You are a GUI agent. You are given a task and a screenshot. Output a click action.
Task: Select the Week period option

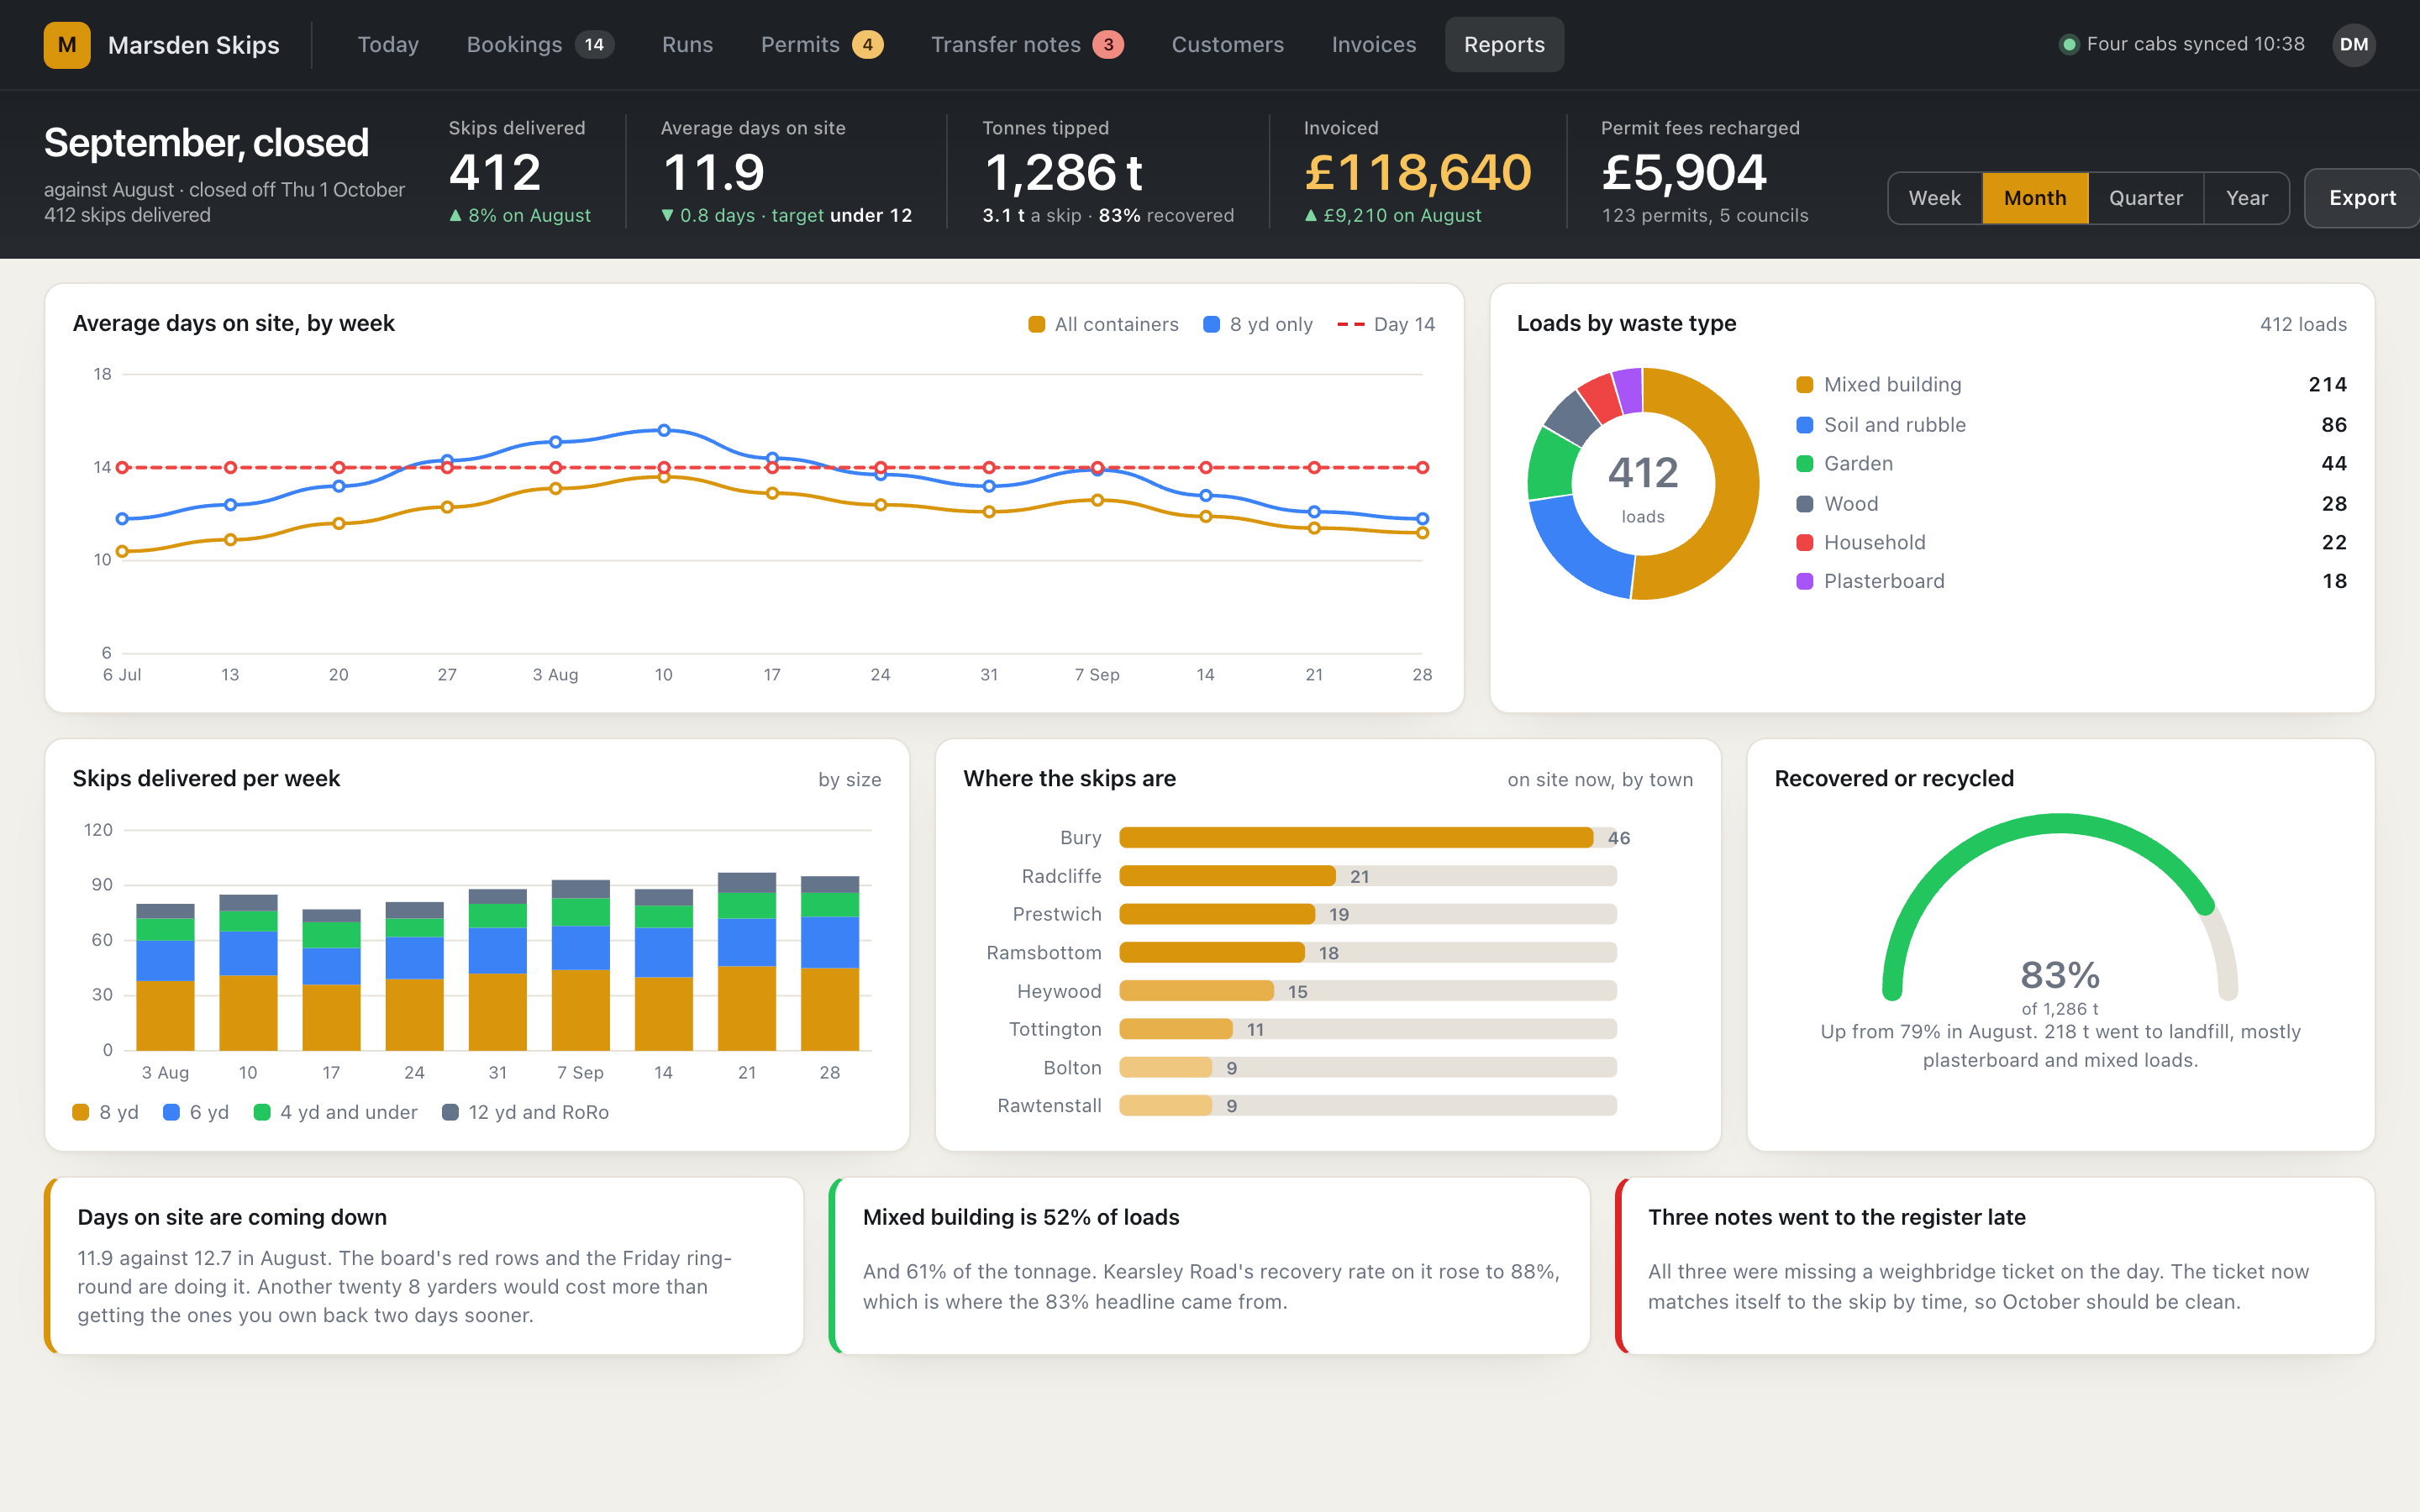tap(1934, 198)
